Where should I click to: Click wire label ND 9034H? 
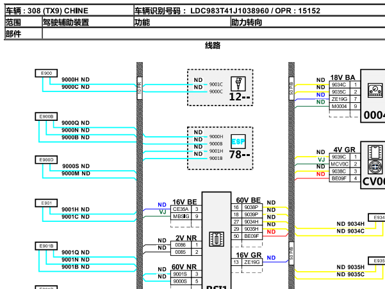point(350,224)
